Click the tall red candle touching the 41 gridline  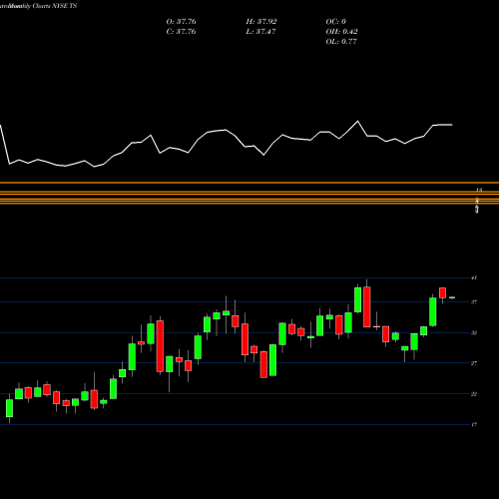coord(367,306)
